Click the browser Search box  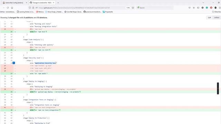[x=155, y=8]
